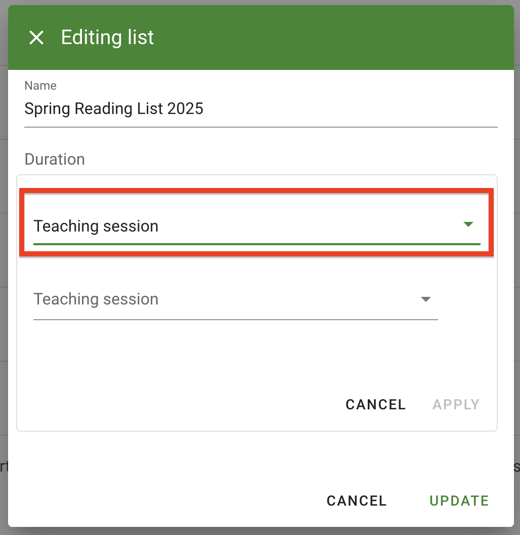Click the gray arrow on lower Teaching session field
Viewport: 520px width, 535px height.
tap(426, 299)
